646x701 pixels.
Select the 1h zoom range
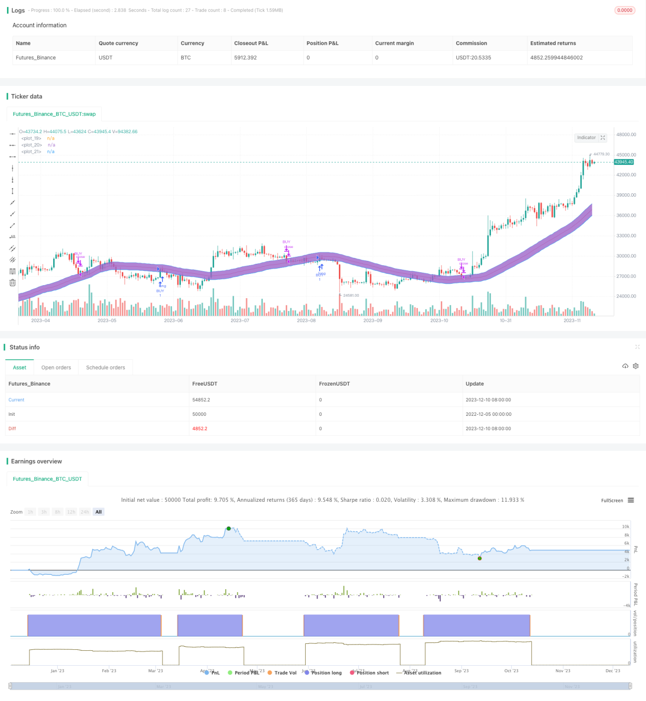[x=30, y=512]
